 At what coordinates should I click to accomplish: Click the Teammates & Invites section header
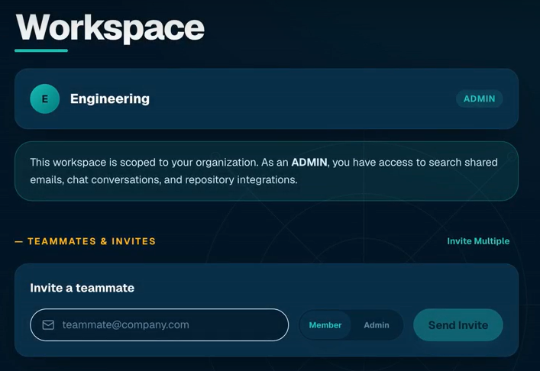coord(92,241)
